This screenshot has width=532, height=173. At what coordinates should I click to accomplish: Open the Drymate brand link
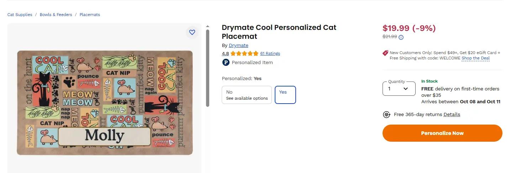click(x=238, y=46)
